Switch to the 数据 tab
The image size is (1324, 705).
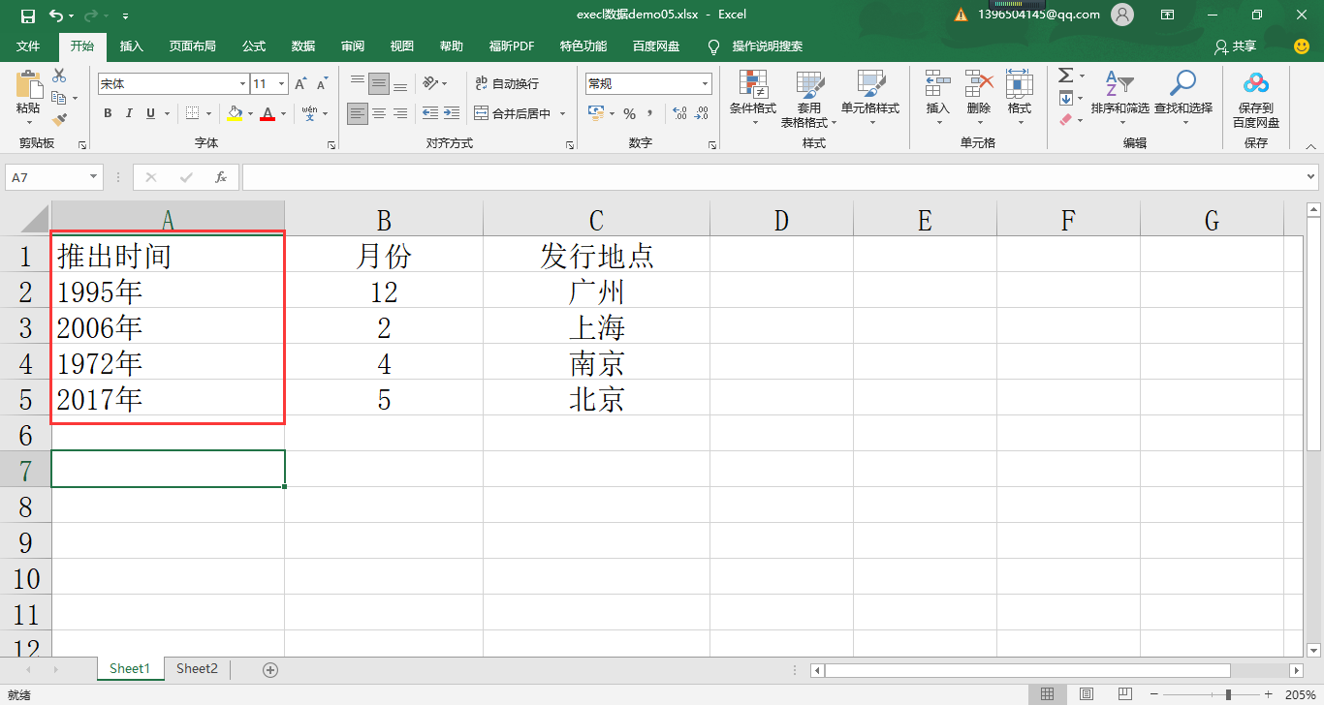point(303,46)
